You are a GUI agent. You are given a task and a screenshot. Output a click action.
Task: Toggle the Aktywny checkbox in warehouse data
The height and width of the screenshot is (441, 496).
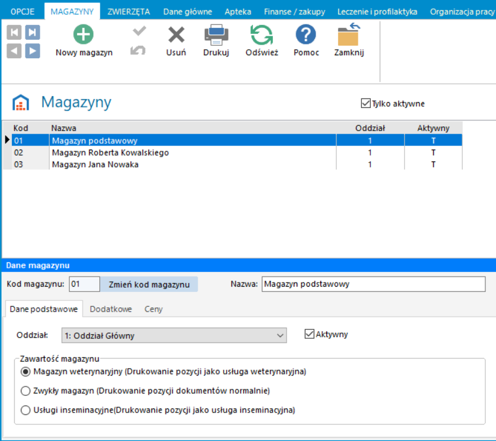click(309, 334)
